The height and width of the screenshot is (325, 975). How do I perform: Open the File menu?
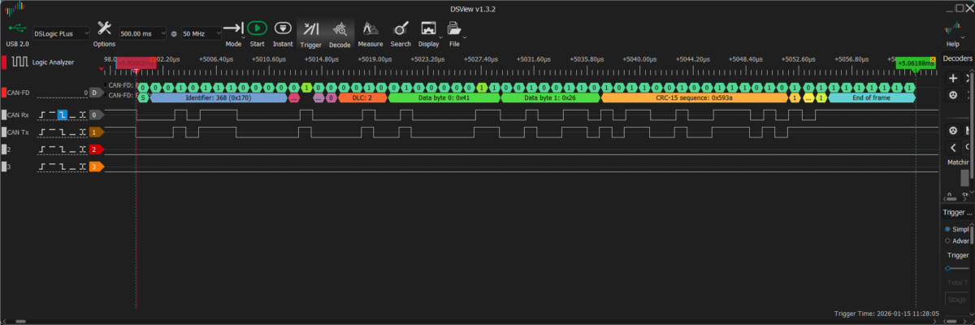pos(455,32)
